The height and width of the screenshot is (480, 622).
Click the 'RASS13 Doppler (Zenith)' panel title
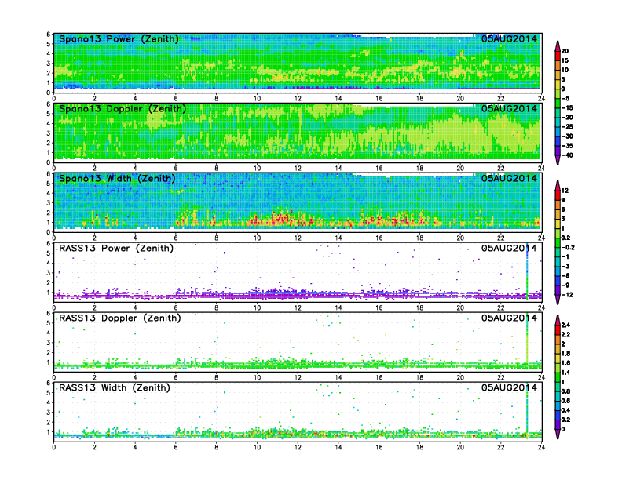tap(120, 318)
